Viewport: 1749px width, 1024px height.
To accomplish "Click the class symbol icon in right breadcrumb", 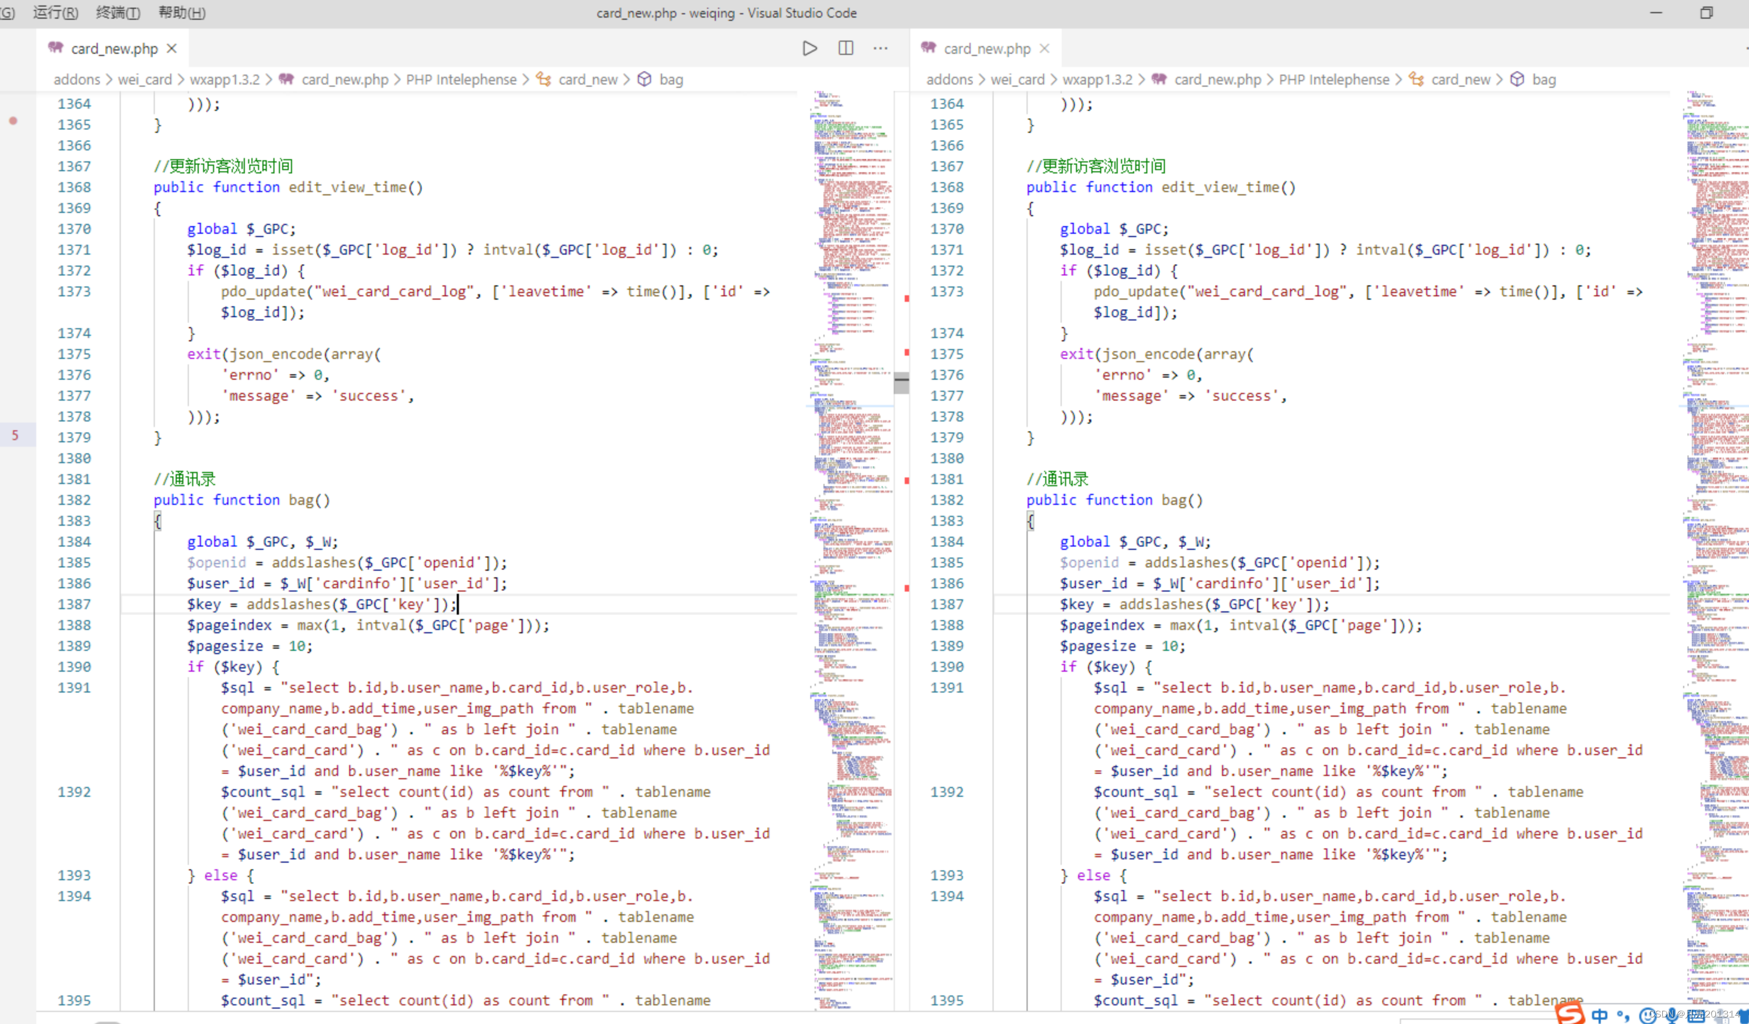I will (1416, 80).
